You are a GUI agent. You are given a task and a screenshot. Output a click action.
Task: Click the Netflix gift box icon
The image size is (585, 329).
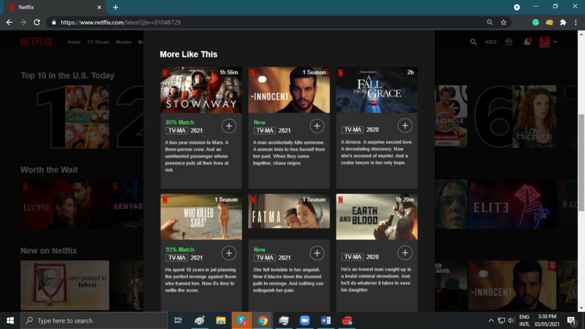pyautogui.click(x=508, y=42)
